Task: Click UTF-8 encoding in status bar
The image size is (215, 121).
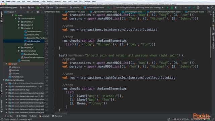Action: (x=186, y=119)
